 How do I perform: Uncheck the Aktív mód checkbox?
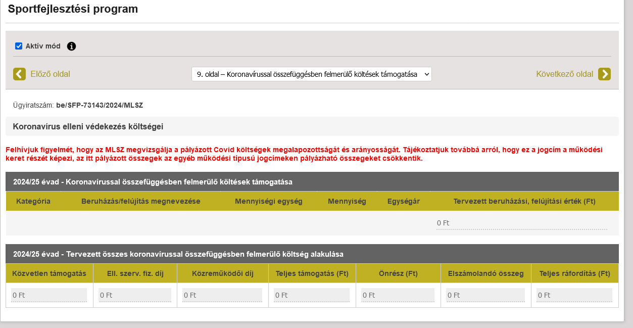click(x=19, y=46)
